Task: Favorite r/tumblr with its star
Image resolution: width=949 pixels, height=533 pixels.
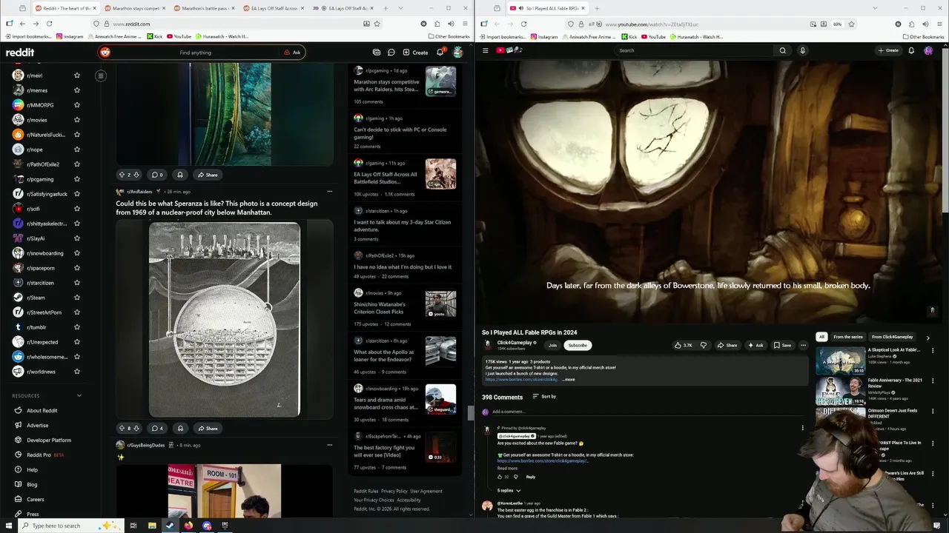Action: click(x=77, y=327)
